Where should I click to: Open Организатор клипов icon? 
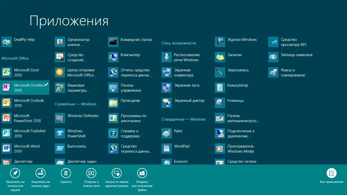60,42
